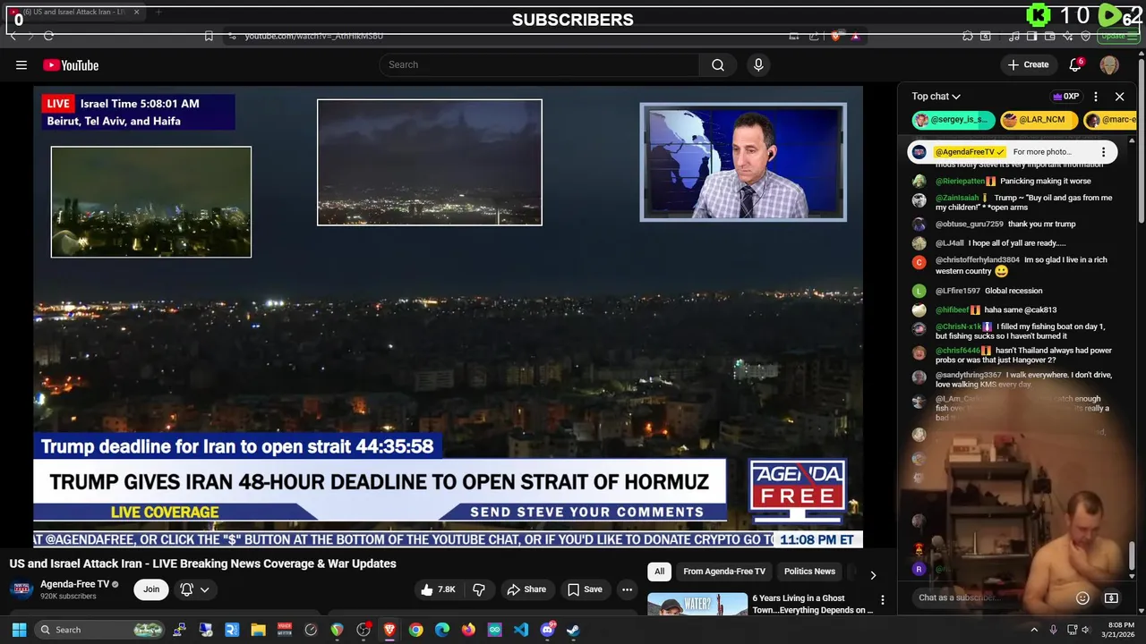Image resolution: width=1146 pixels, height=644 pixels.
Task: Open Visual Studio Code from taskbar
Action: coord(521,630)
